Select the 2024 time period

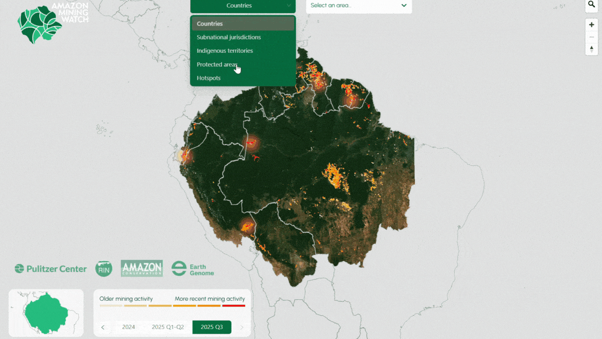129,327
